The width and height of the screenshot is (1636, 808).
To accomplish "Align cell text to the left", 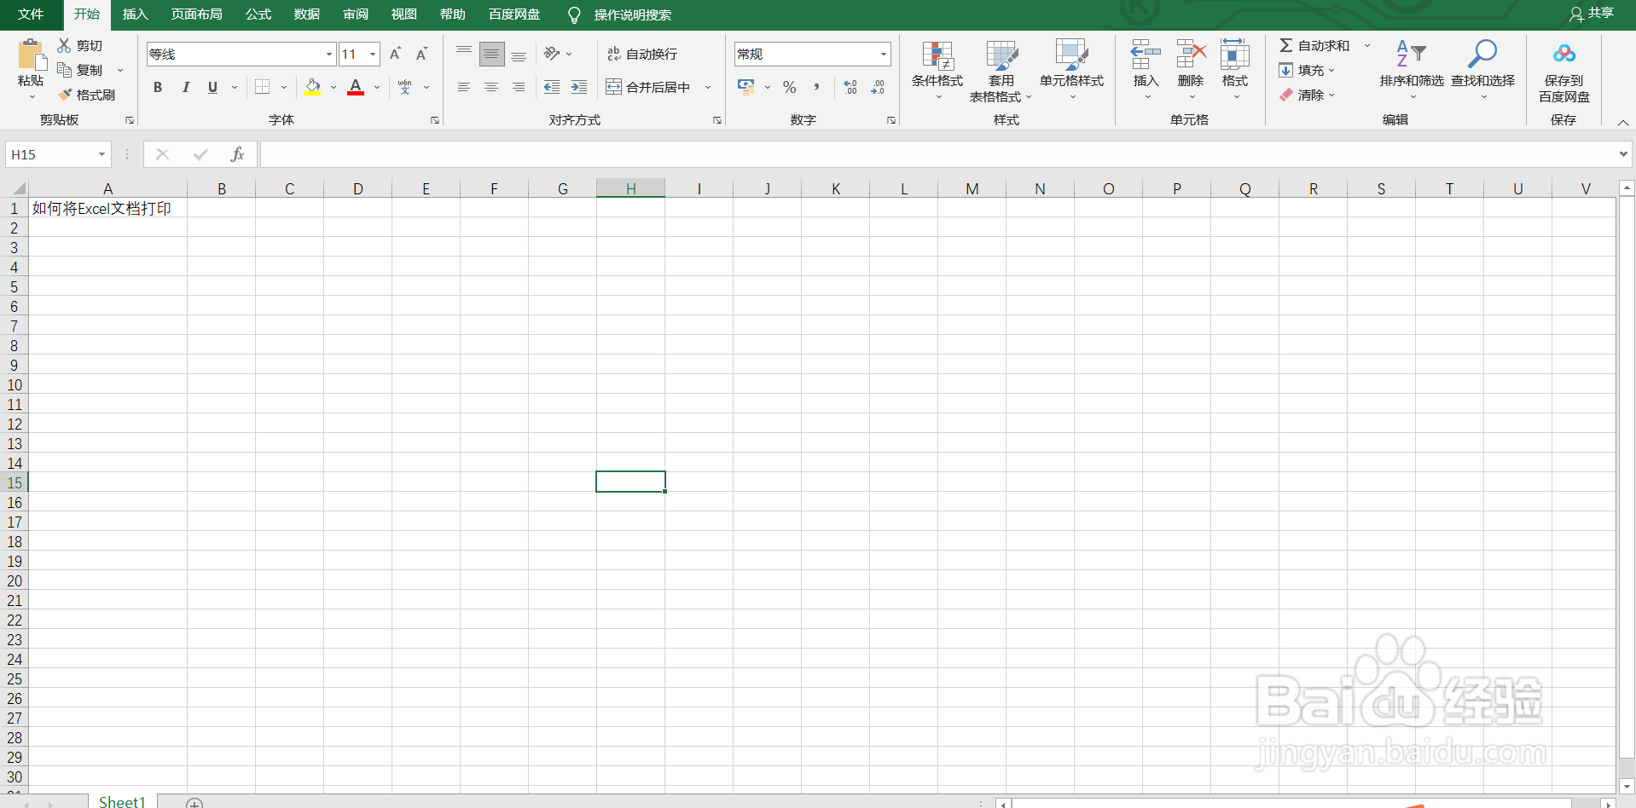I will click(464, 87).
